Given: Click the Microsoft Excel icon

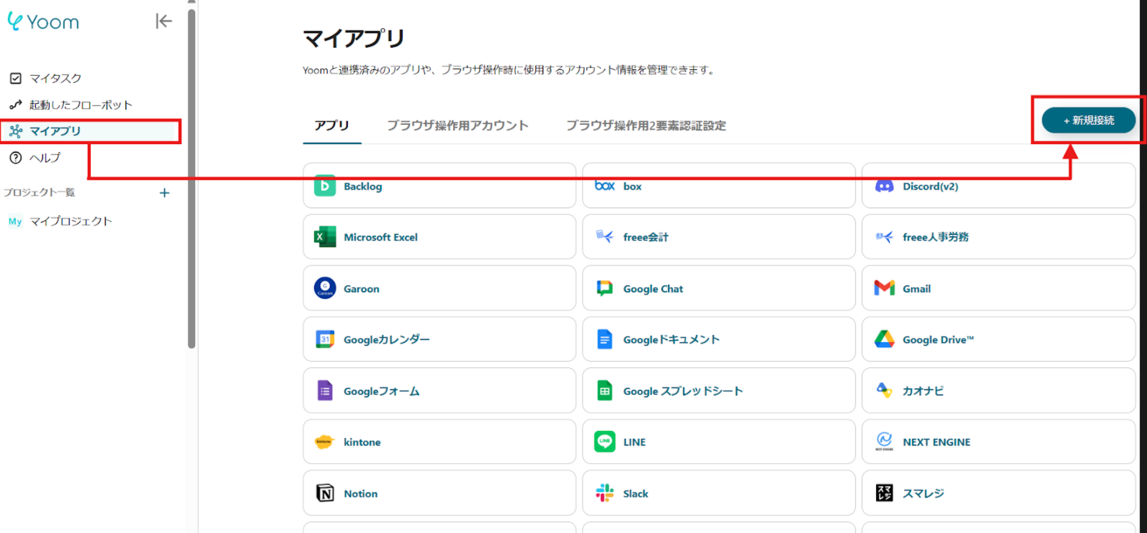Looking at the screenshot, I should point(324,237).
